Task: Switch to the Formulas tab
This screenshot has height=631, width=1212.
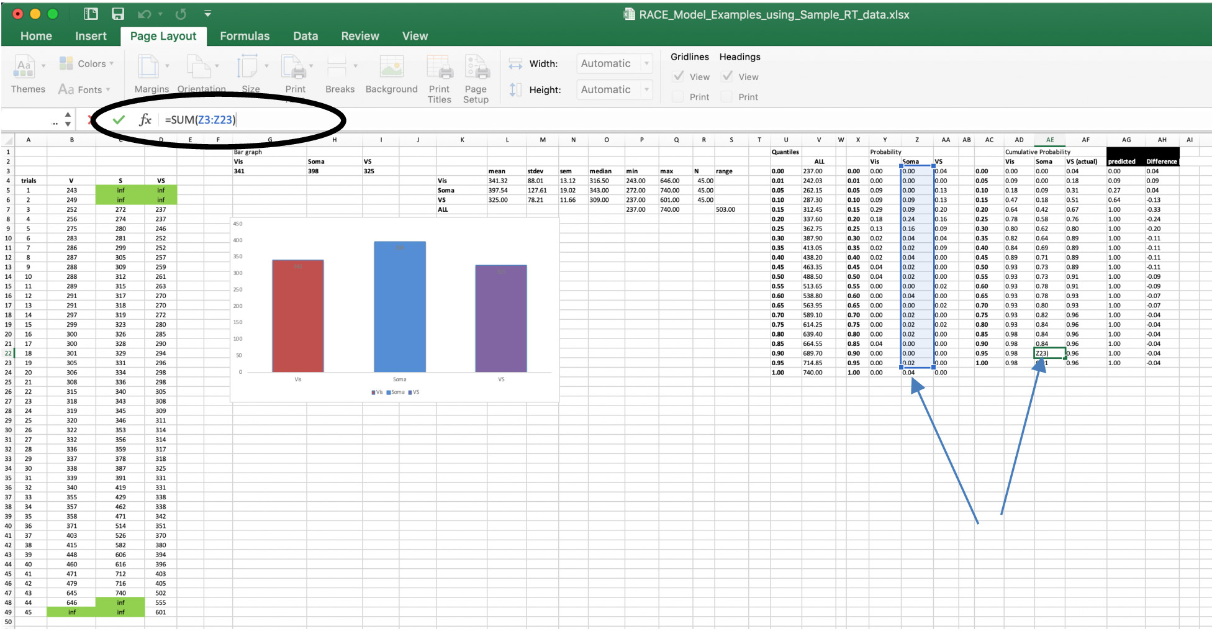Action: coord(245,36)
